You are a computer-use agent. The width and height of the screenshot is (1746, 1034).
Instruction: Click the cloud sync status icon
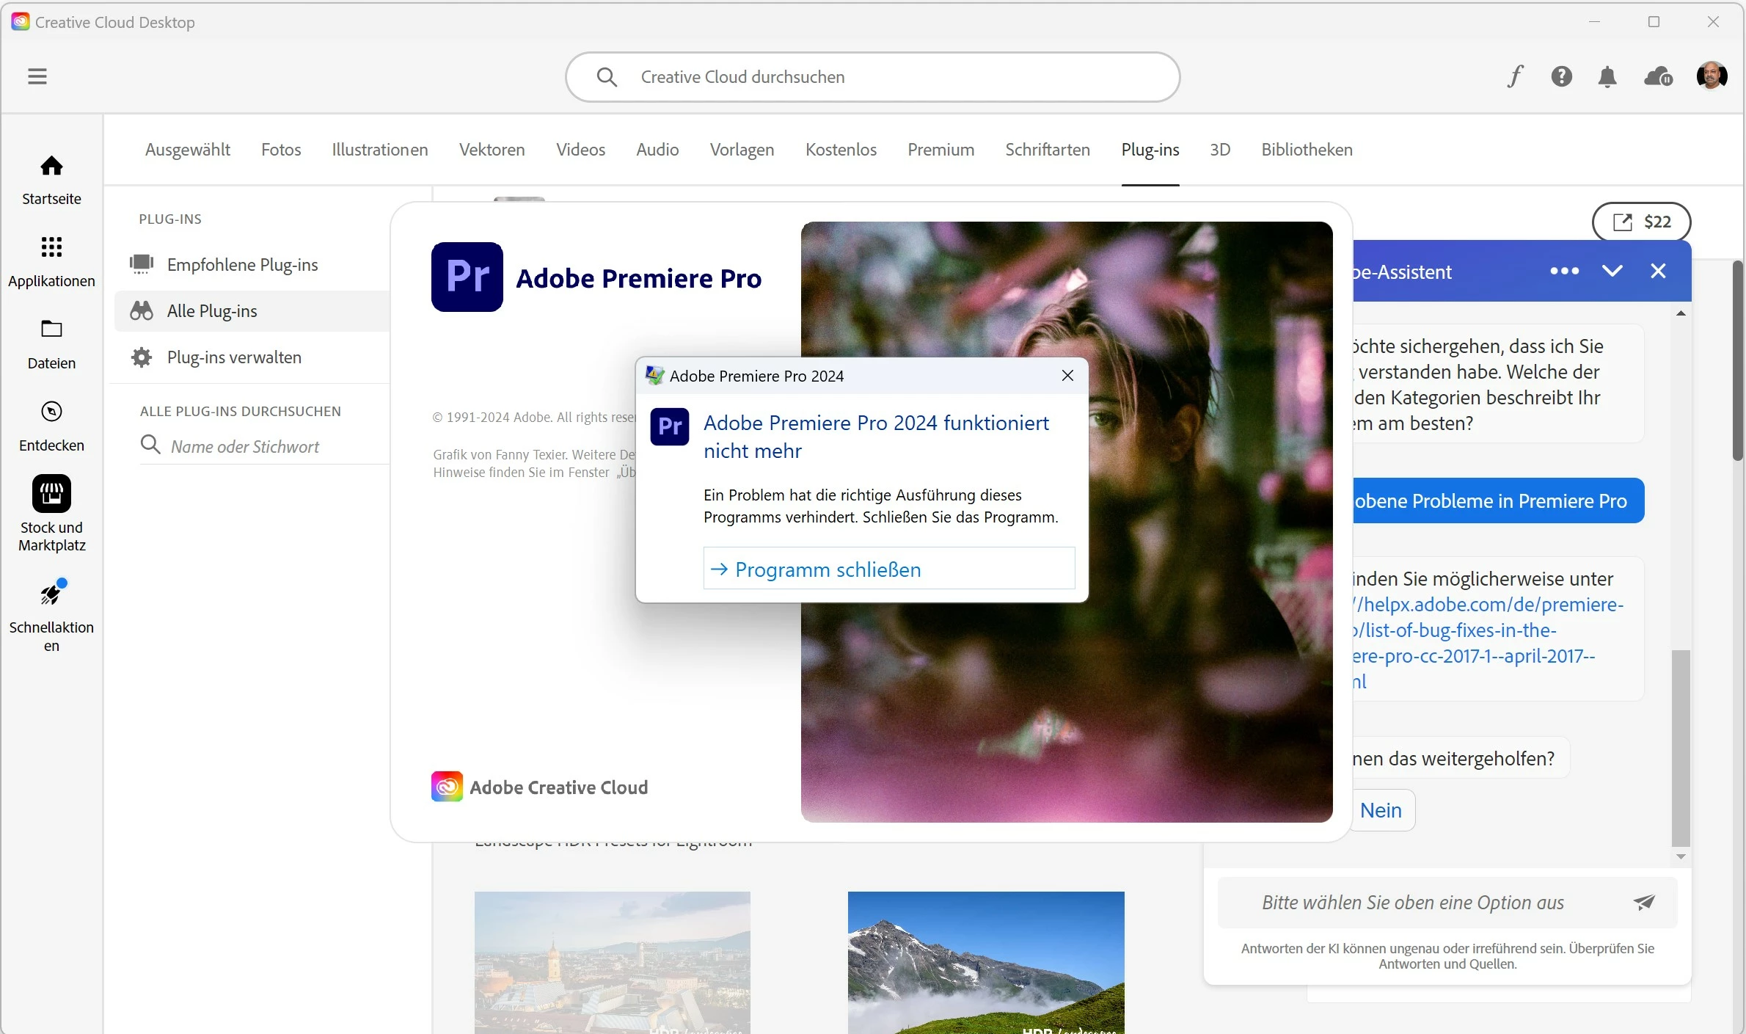pos(1658,76)
